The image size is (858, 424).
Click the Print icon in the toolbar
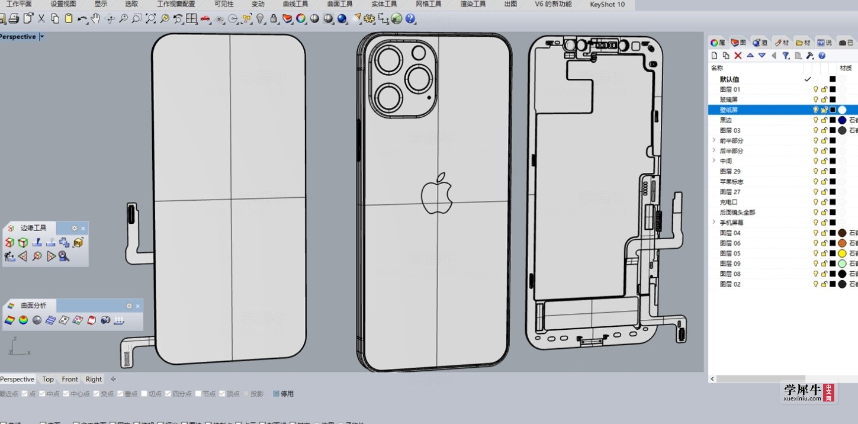[14, 19]
